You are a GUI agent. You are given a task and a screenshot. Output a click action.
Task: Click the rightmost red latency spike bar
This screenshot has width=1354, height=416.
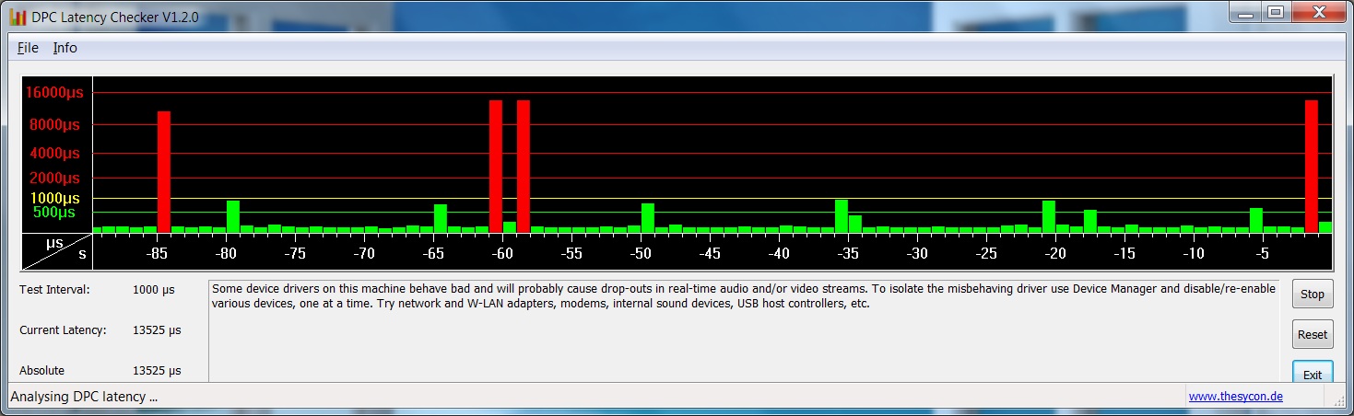pos(1312,167)
